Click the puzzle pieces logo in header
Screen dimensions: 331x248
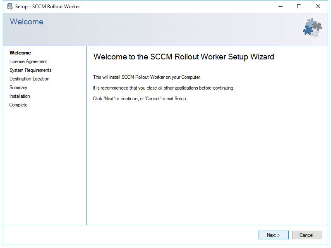(x=312, y=28)
